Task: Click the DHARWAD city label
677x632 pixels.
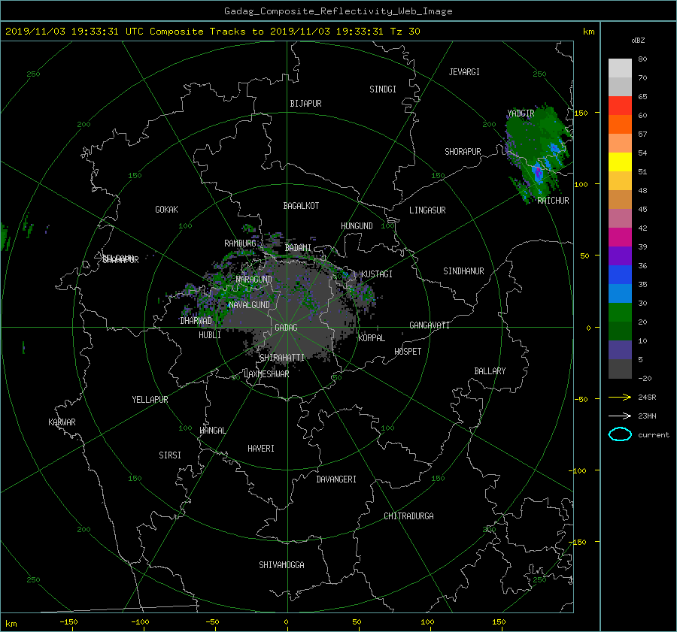Action: tap(196, 321)
